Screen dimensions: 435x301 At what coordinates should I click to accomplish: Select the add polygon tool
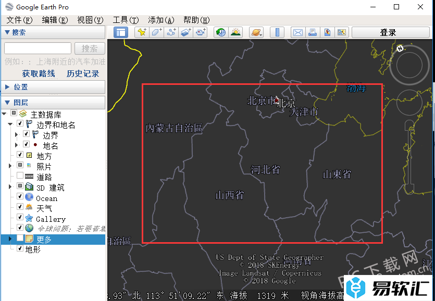click(x=157, y=32)
